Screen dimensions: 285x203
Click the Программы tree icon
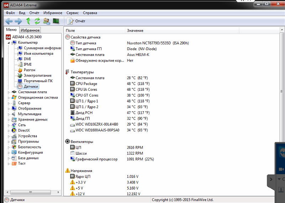point(14,141)
